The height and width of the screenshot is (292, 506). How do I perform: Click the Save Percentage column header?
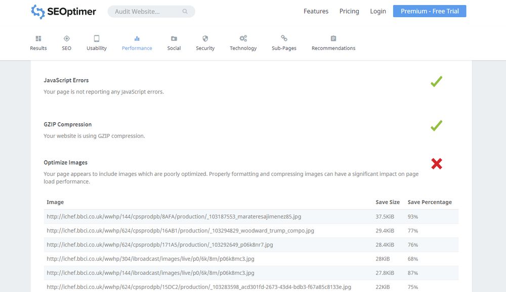pyautogui.click(x=430, y=202)
